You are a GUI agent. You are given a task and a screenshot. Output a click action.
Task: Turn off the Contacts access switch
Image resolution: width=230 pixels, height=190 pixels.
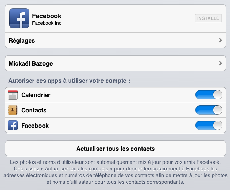209,110
